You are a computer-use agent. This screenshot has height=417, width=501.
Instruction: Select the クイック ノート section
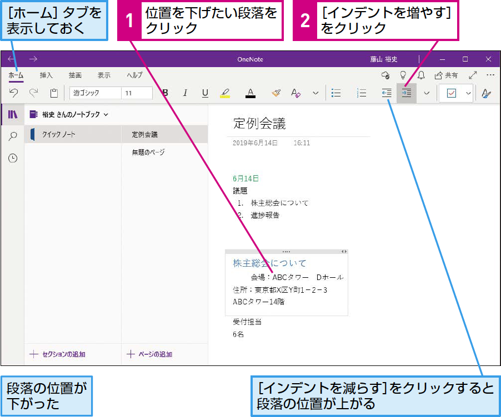[x=73, y=134]
